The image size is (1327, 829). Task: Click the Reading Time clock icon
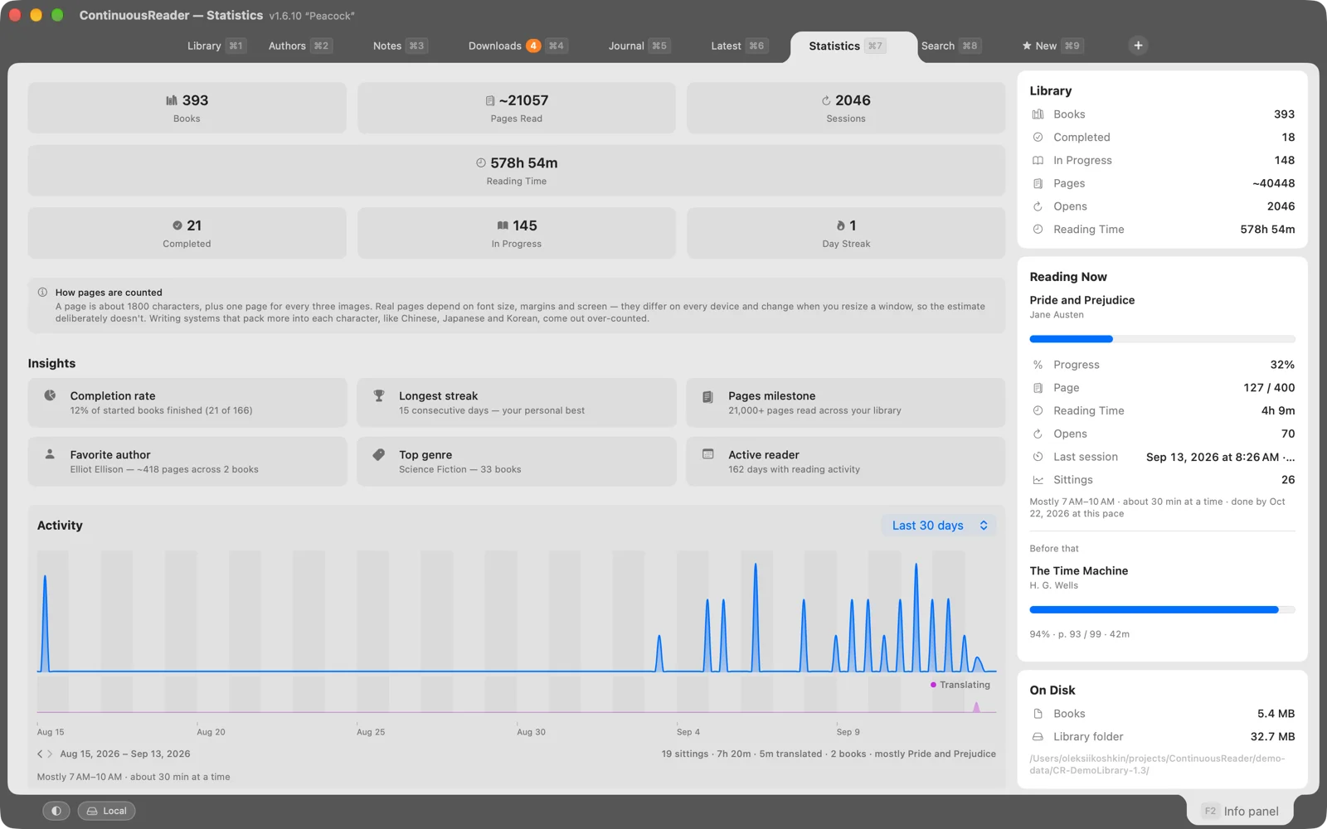click(481, 162)
